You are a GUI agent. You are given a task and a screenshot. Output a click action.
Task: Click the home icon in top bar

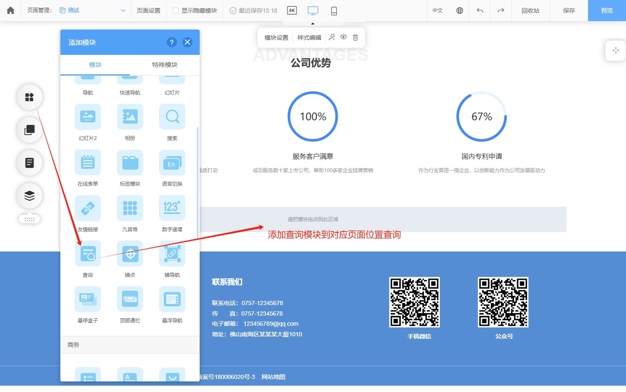click(11, 11)
